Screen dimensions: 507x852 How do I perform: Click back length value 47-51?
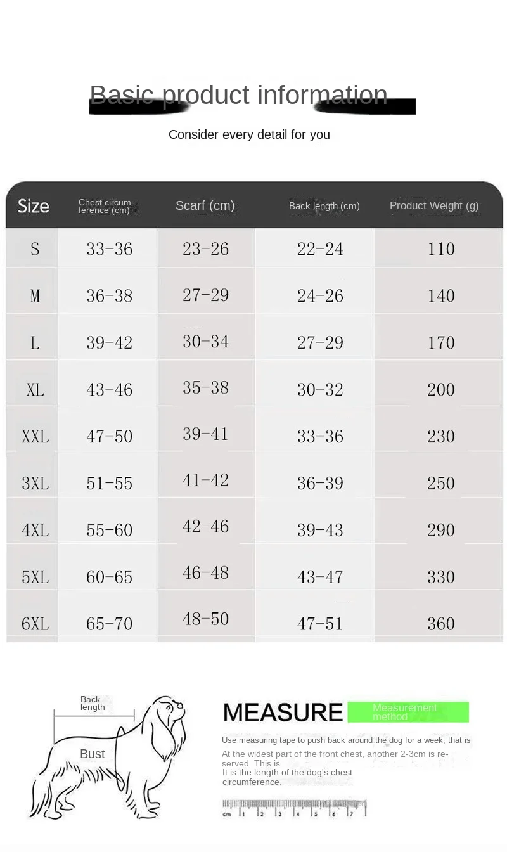[x=320, y=624]
